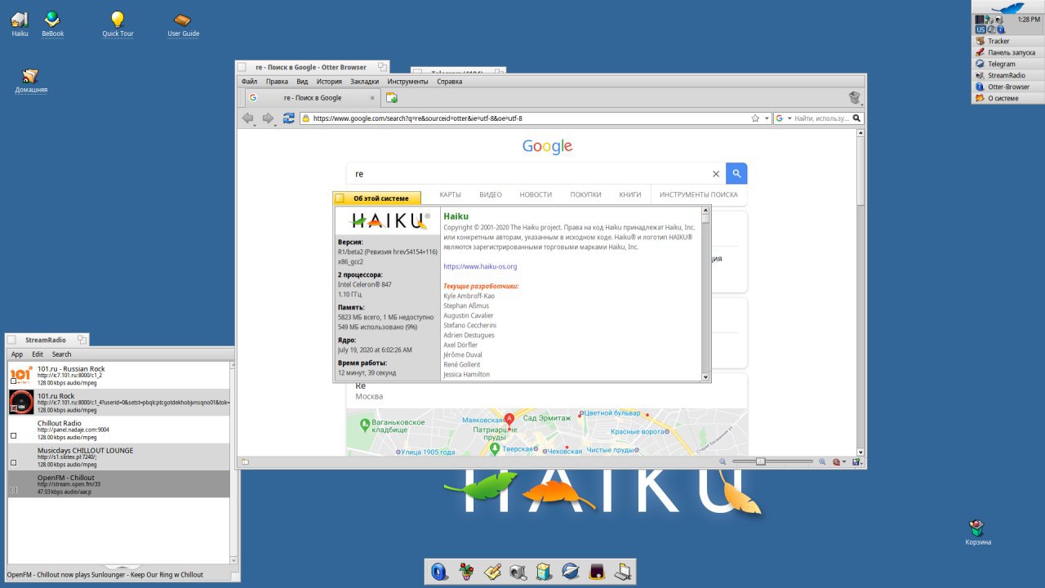Launch Otter Browser from the launch panel
The height and width of the screenshot is (588, 1045).
coord(438,572)
